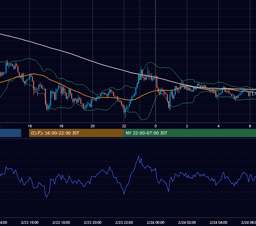Click the 20 hour label on the time axis

click(93, 126)
